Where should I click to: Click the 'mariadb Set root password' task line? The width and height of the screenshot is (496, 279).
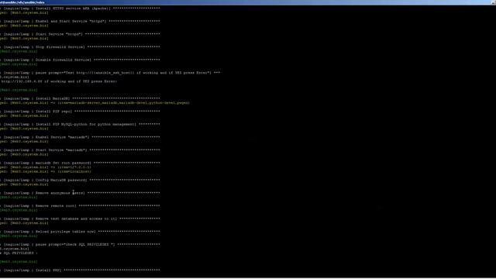(x=80, y=163)
